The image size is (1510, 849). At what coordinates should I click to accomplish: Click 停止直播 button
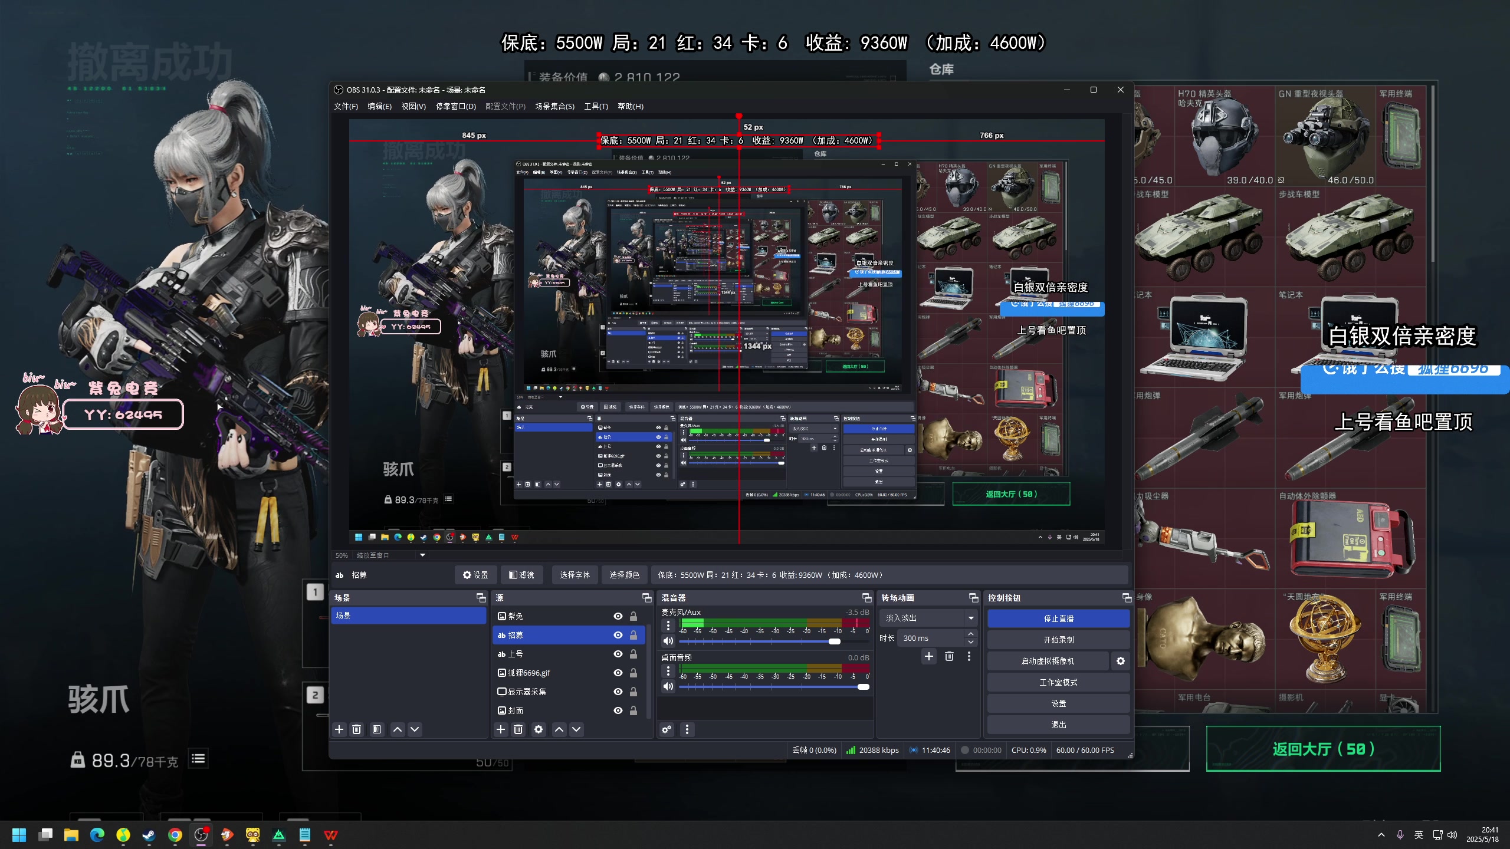click(x=1059, y=618)
